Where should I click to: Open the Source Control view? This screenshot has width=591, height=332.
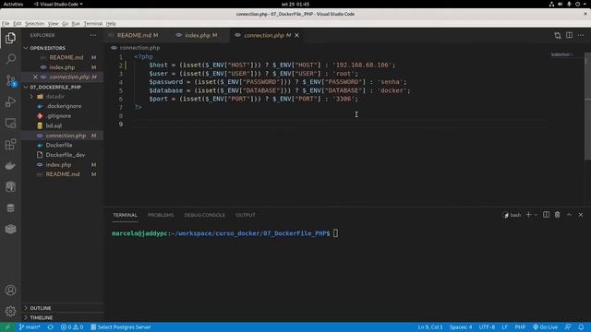[x=10, y=80]
